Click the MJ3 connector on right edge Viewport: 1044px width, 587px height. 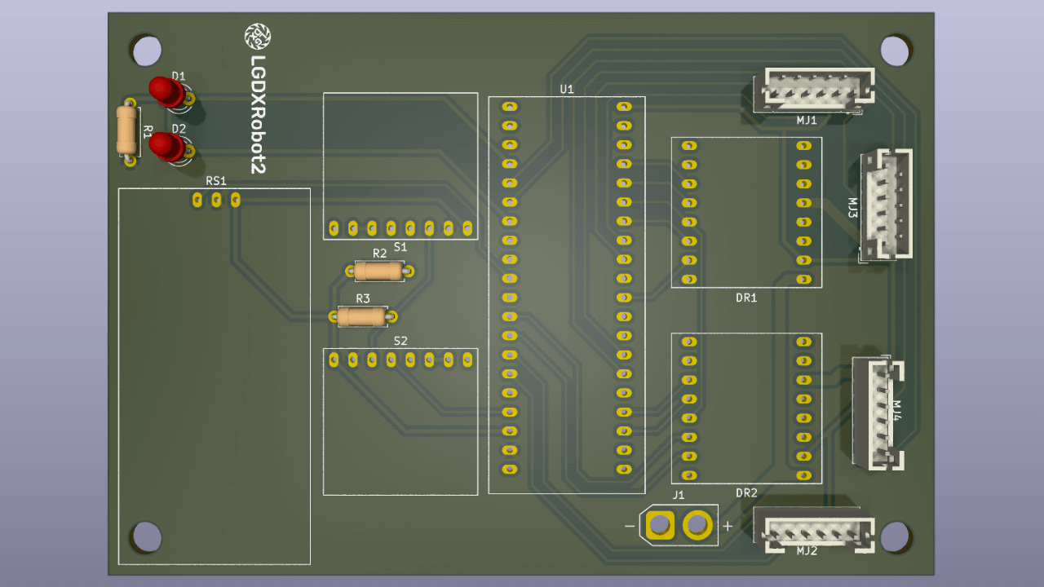coord(885,204)
